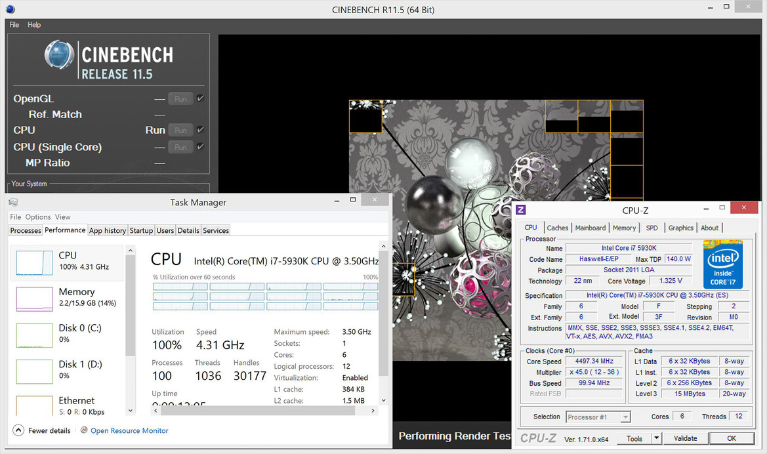Click sidebar scroll down arrow in Task Manager
Viewport: 767px width, 454px height.
pyautogui.click(x=130, y=411)
